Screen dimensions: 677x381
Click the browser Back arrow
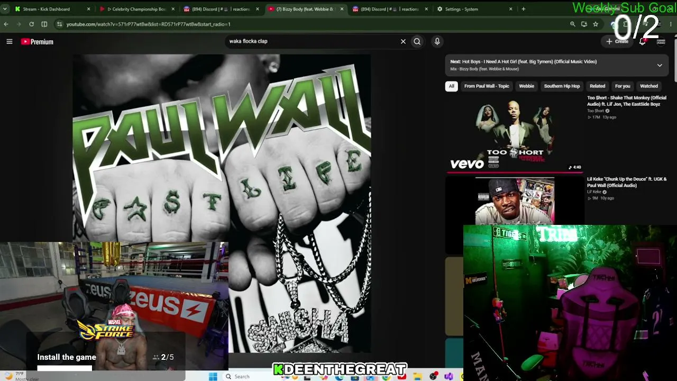6,24
